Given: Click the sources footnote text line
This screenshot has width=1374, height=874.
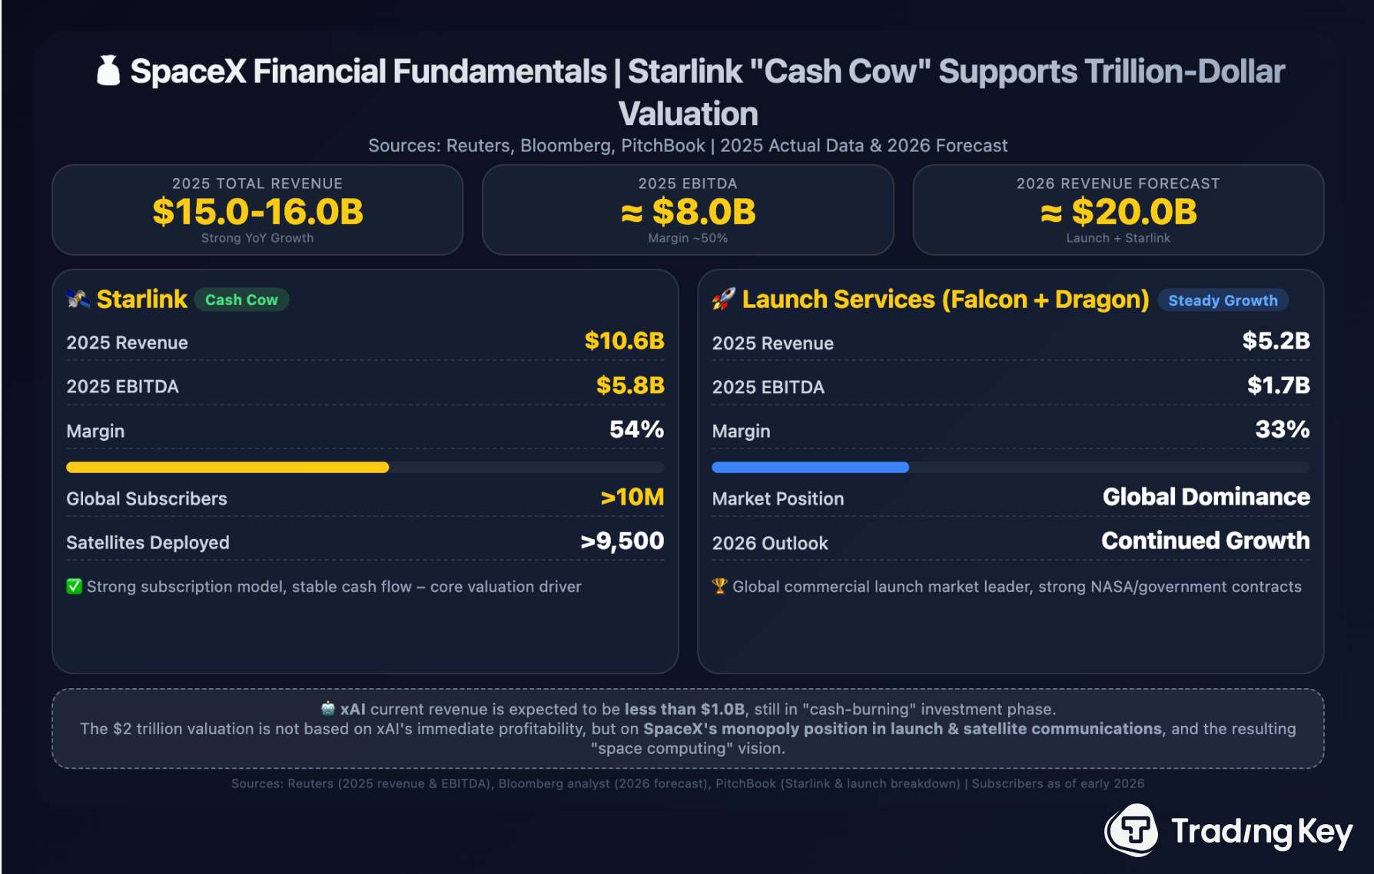Looking at the screenshot, I should tap(688, 783).
